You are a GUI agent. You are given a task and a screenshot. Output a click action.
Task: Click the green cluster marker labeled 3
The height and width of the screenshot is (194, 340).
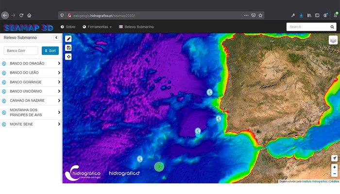click(x=159, y=166)
